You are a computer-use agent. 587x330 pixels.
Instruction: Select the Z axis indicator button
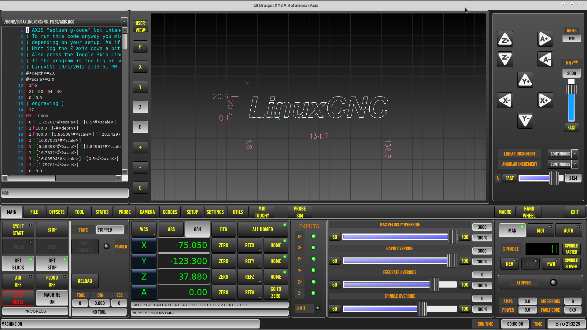144,277
